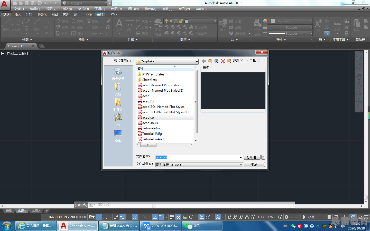Image resolution: width=370 pixels, height=231 pixels.
Task: Click the 取消 cancel button
Action: (x=254, y=165)
